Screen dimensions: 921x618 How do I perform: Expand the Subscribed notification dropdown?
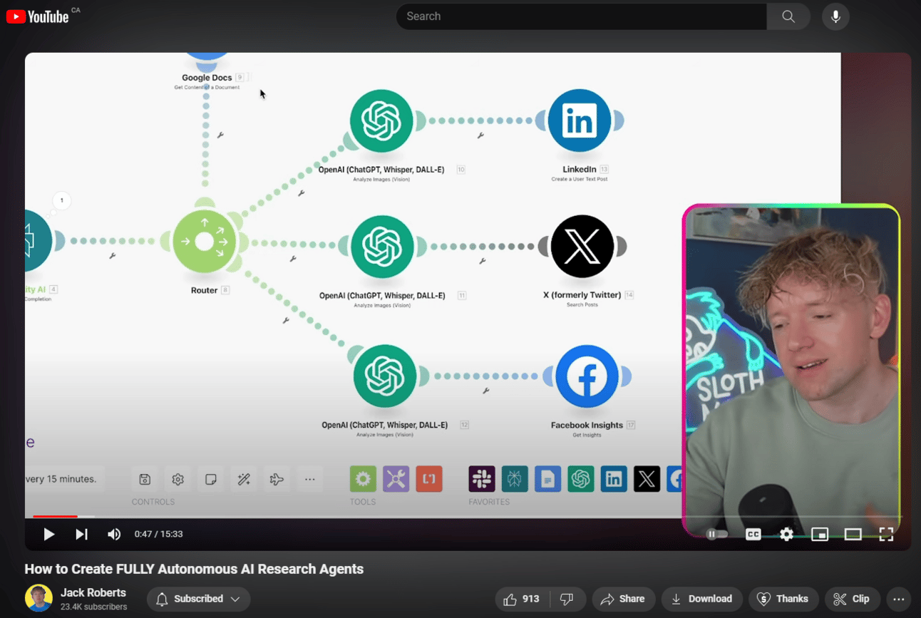point(198,599)
